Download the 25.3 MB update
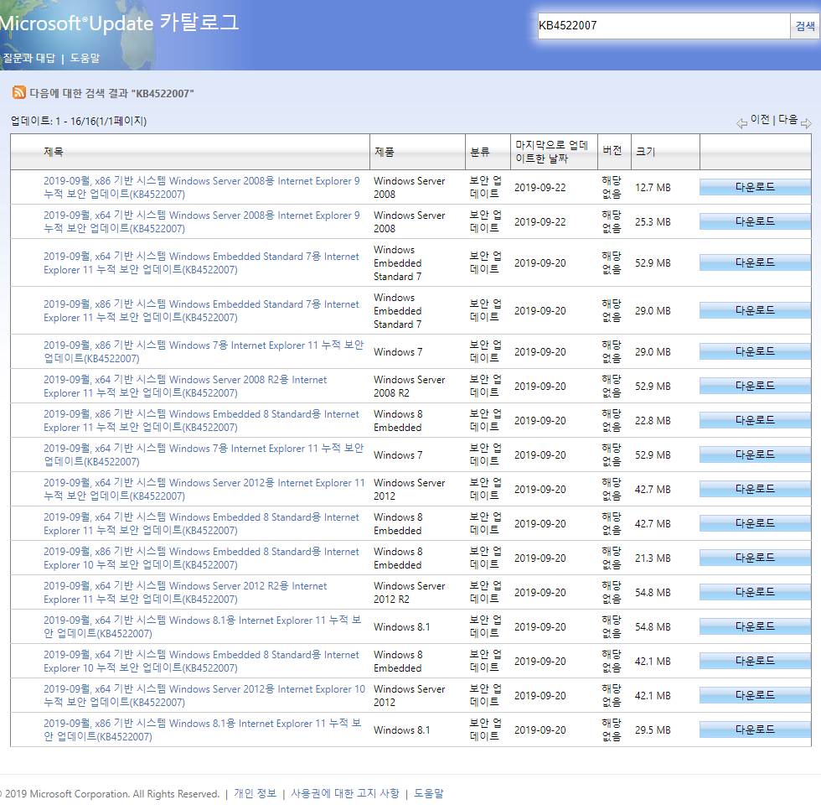The width and height of the screenshot is (821, 810). 755,221
